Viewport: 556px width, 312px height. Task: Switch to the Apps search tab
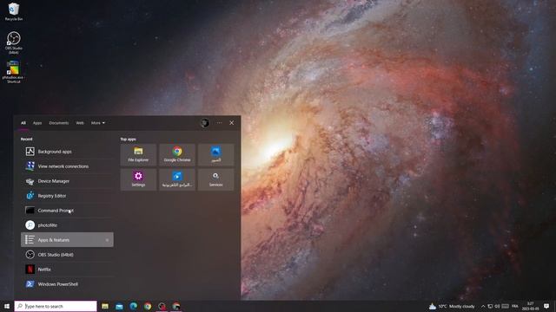point(37,123)
